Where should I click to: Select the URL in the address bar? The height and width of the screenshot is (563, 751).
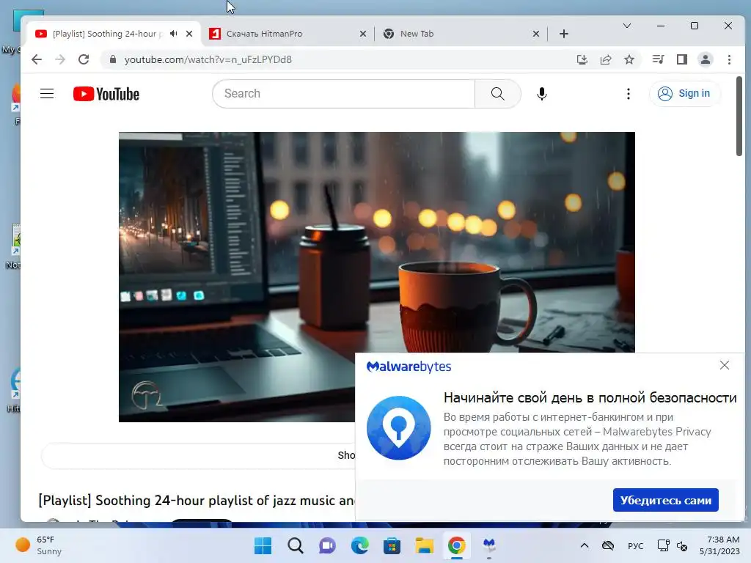(208, 59)
